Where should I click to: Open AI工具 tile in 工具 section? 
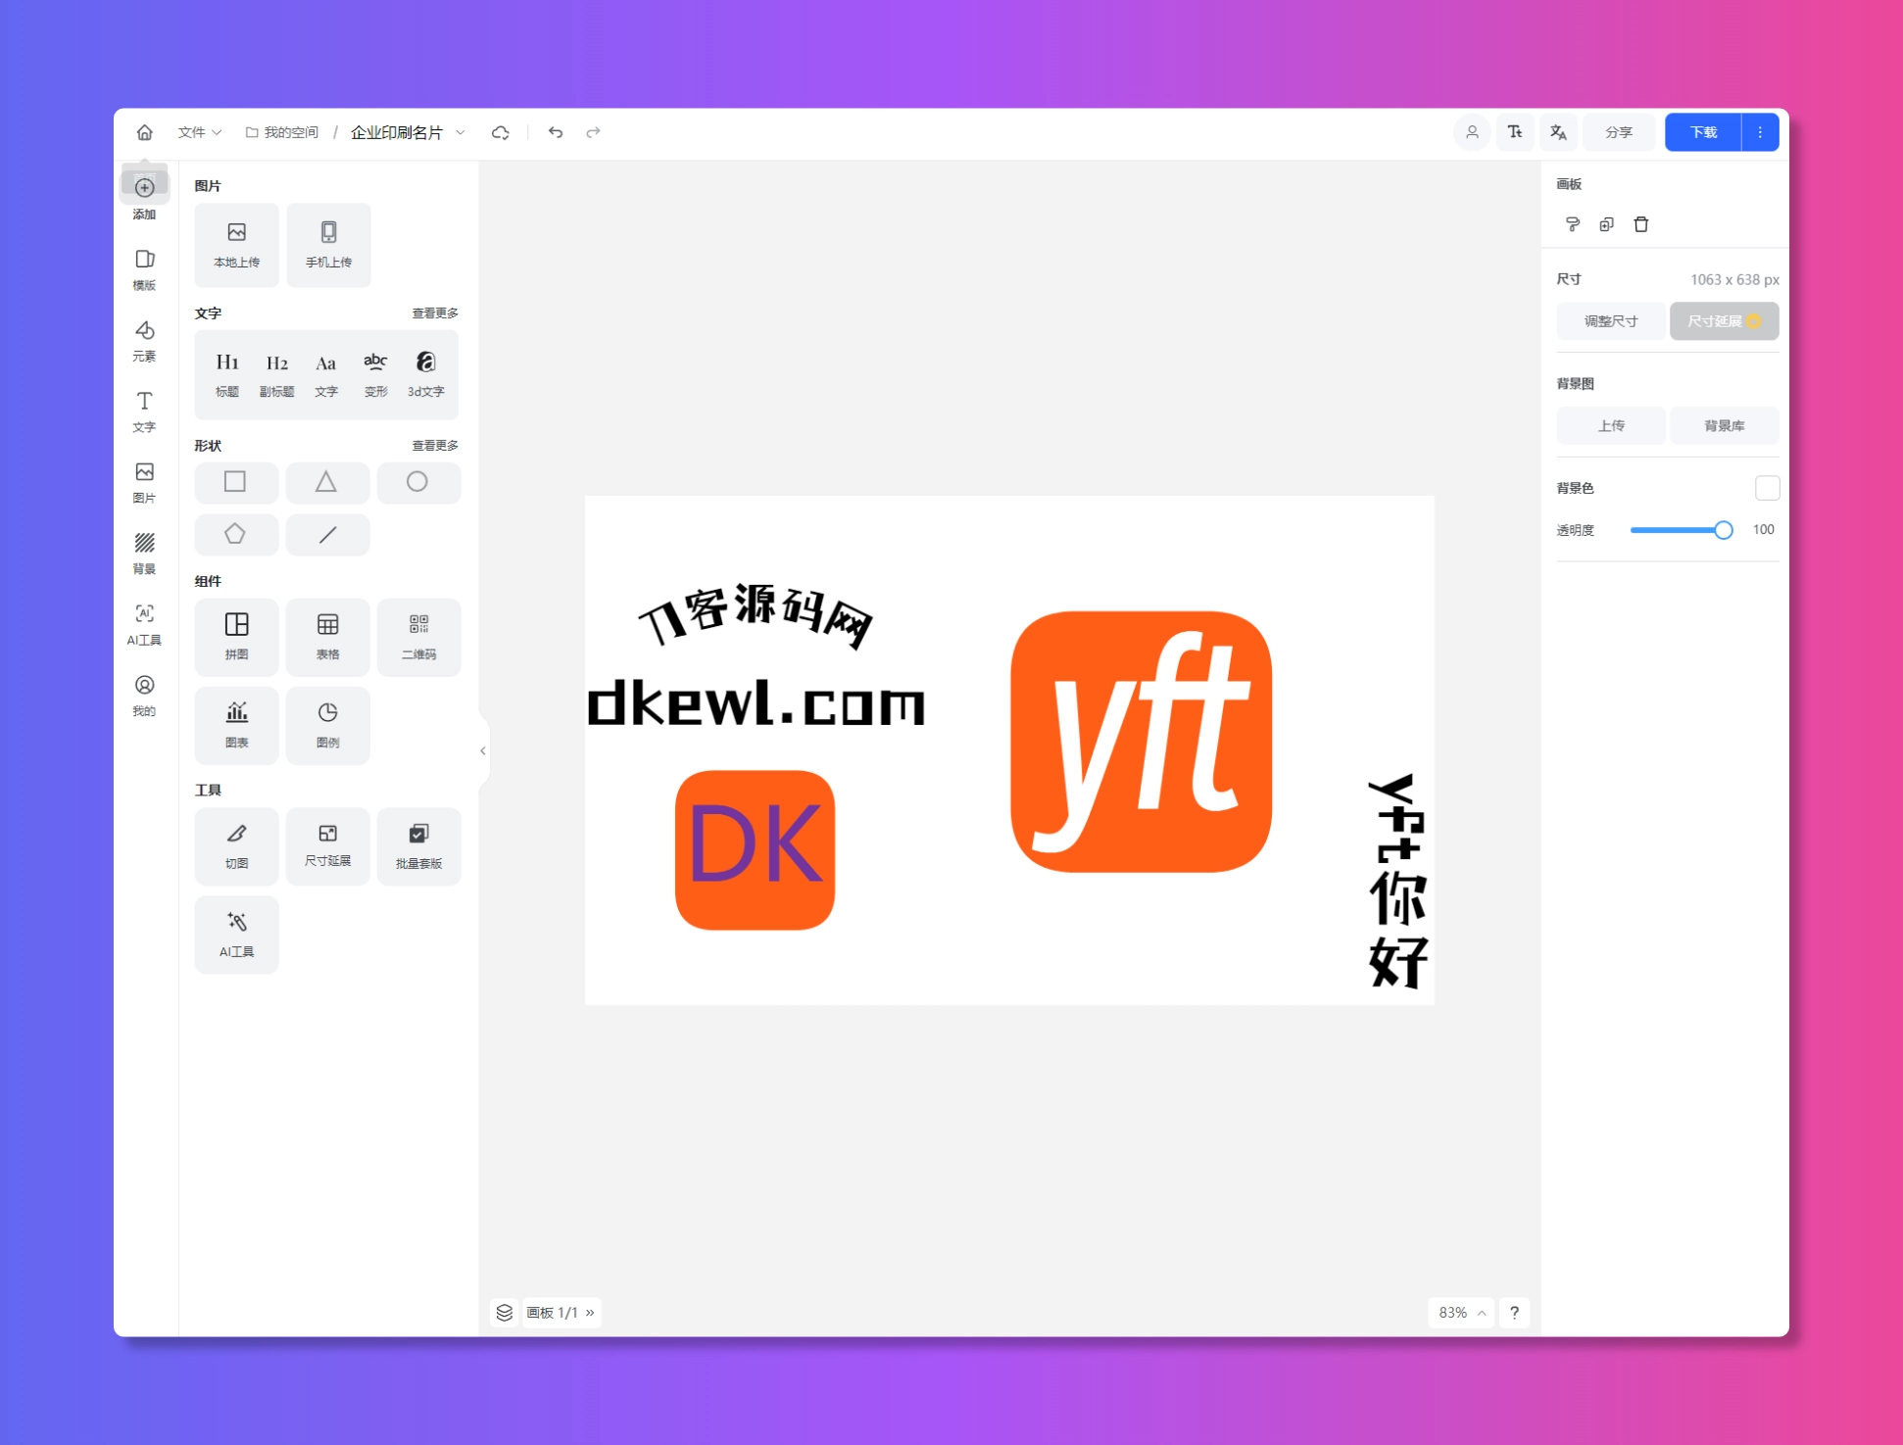click(x=236, y=935)
